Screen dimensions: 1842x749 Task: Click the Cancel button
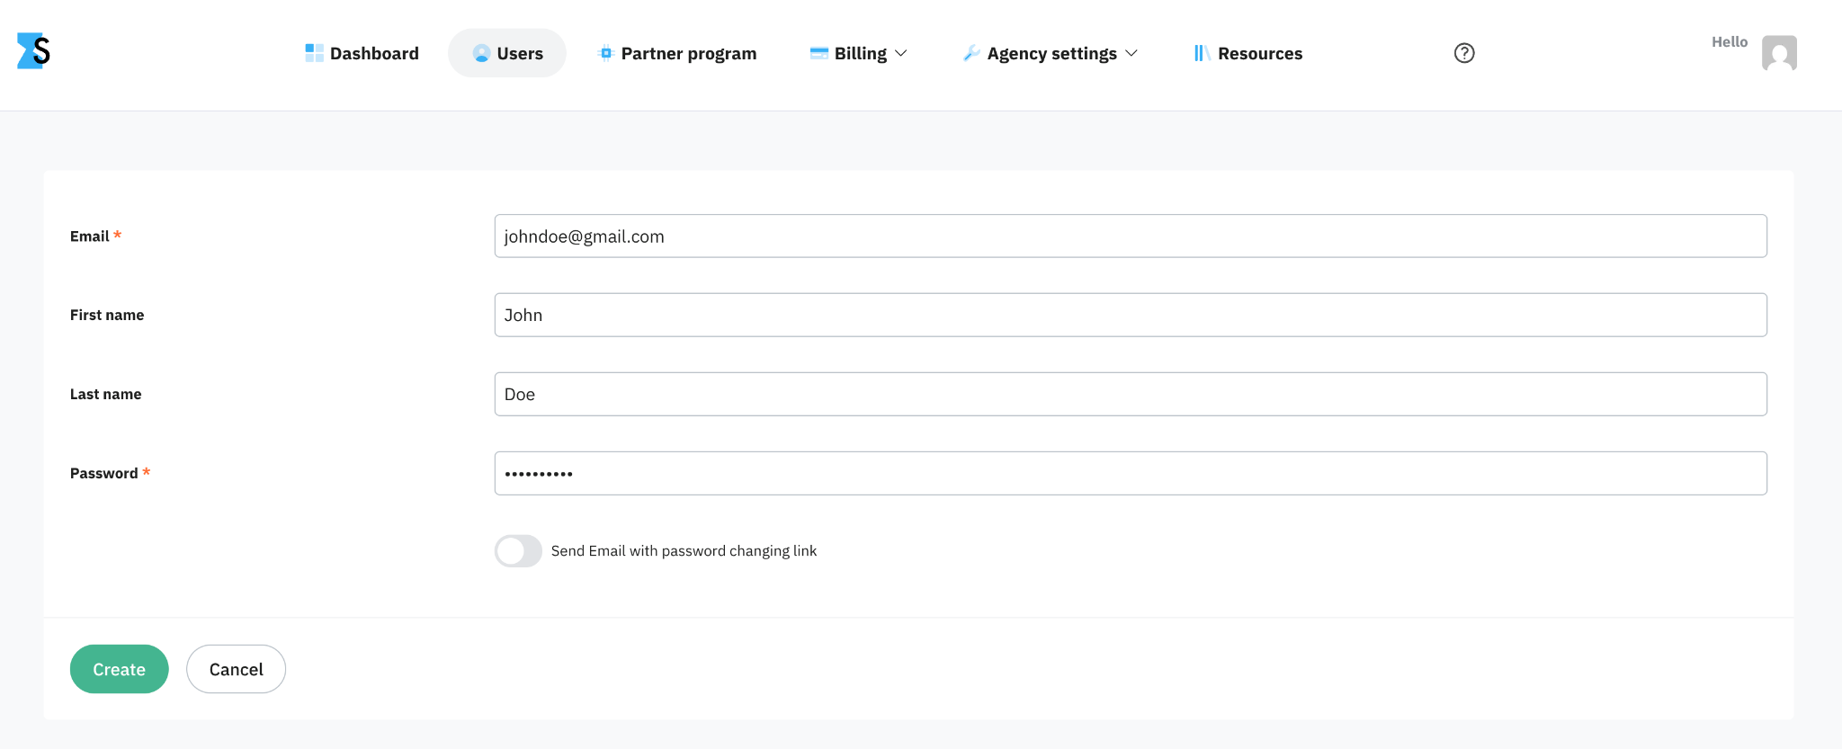[237, 669]
